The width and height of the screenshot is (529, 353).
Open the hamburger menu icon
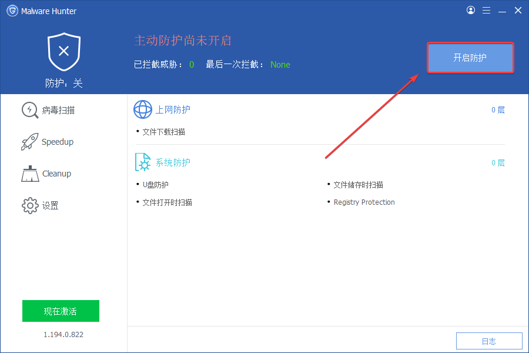[486, 11]
